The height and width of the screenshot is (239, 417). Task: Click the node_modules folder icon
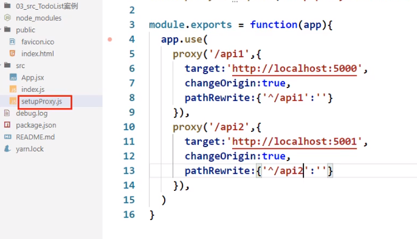point(7,18)
